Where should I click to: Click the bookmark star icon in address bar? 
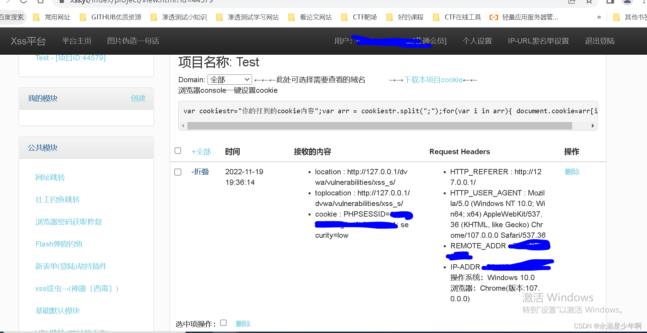(x=589, y=1)
